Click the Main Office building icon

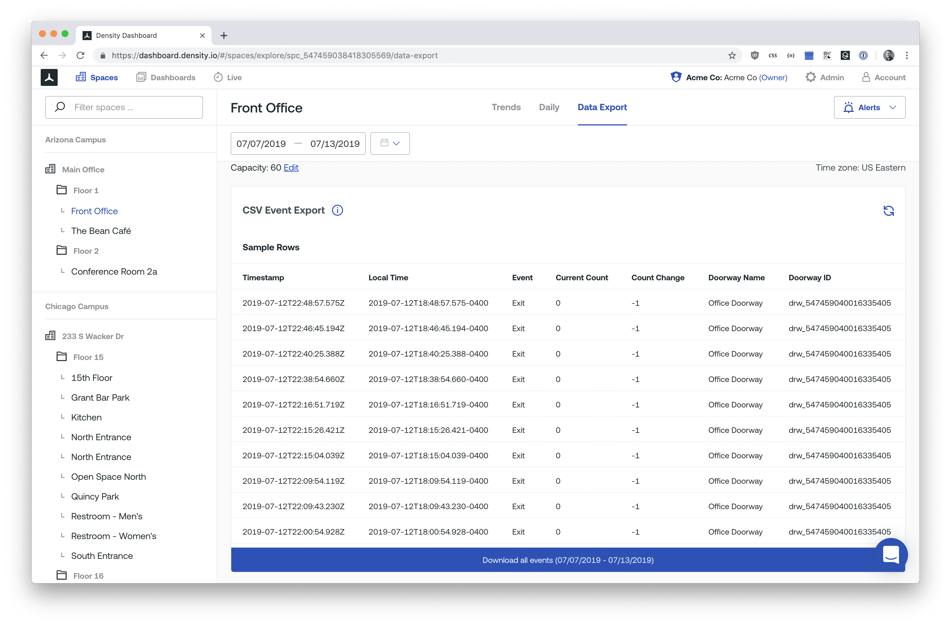[50, 169]
